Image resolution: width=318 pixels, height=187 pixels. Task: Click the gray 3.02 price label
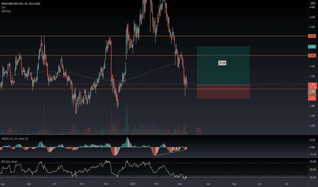click(312, 91)
